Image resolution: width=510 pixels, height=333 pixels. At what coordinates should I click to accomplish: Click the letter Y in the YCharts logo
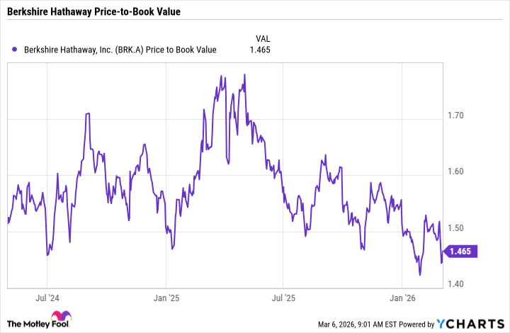441,323
